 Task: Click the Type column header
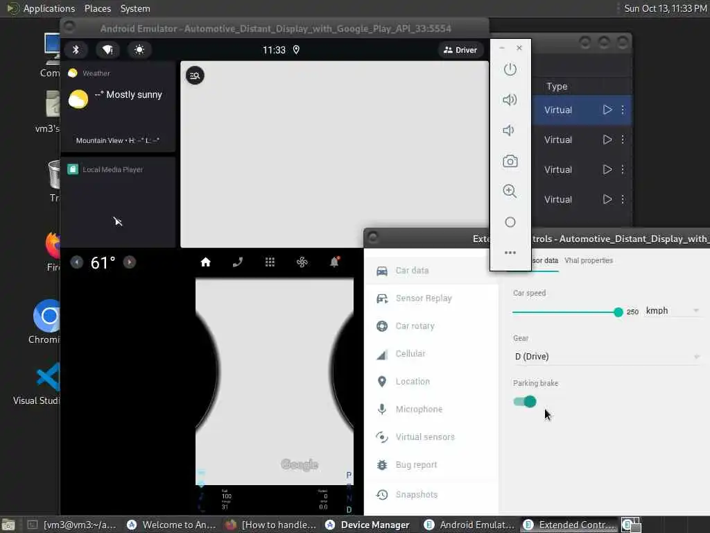click(557, 86)
